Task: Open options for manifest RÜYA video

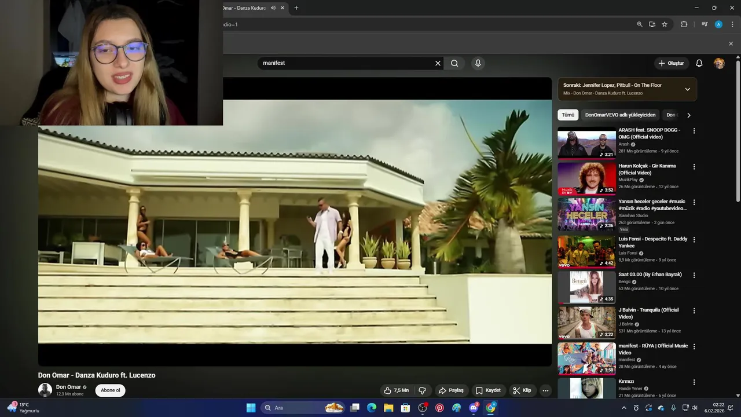Action: coord(694,346)
